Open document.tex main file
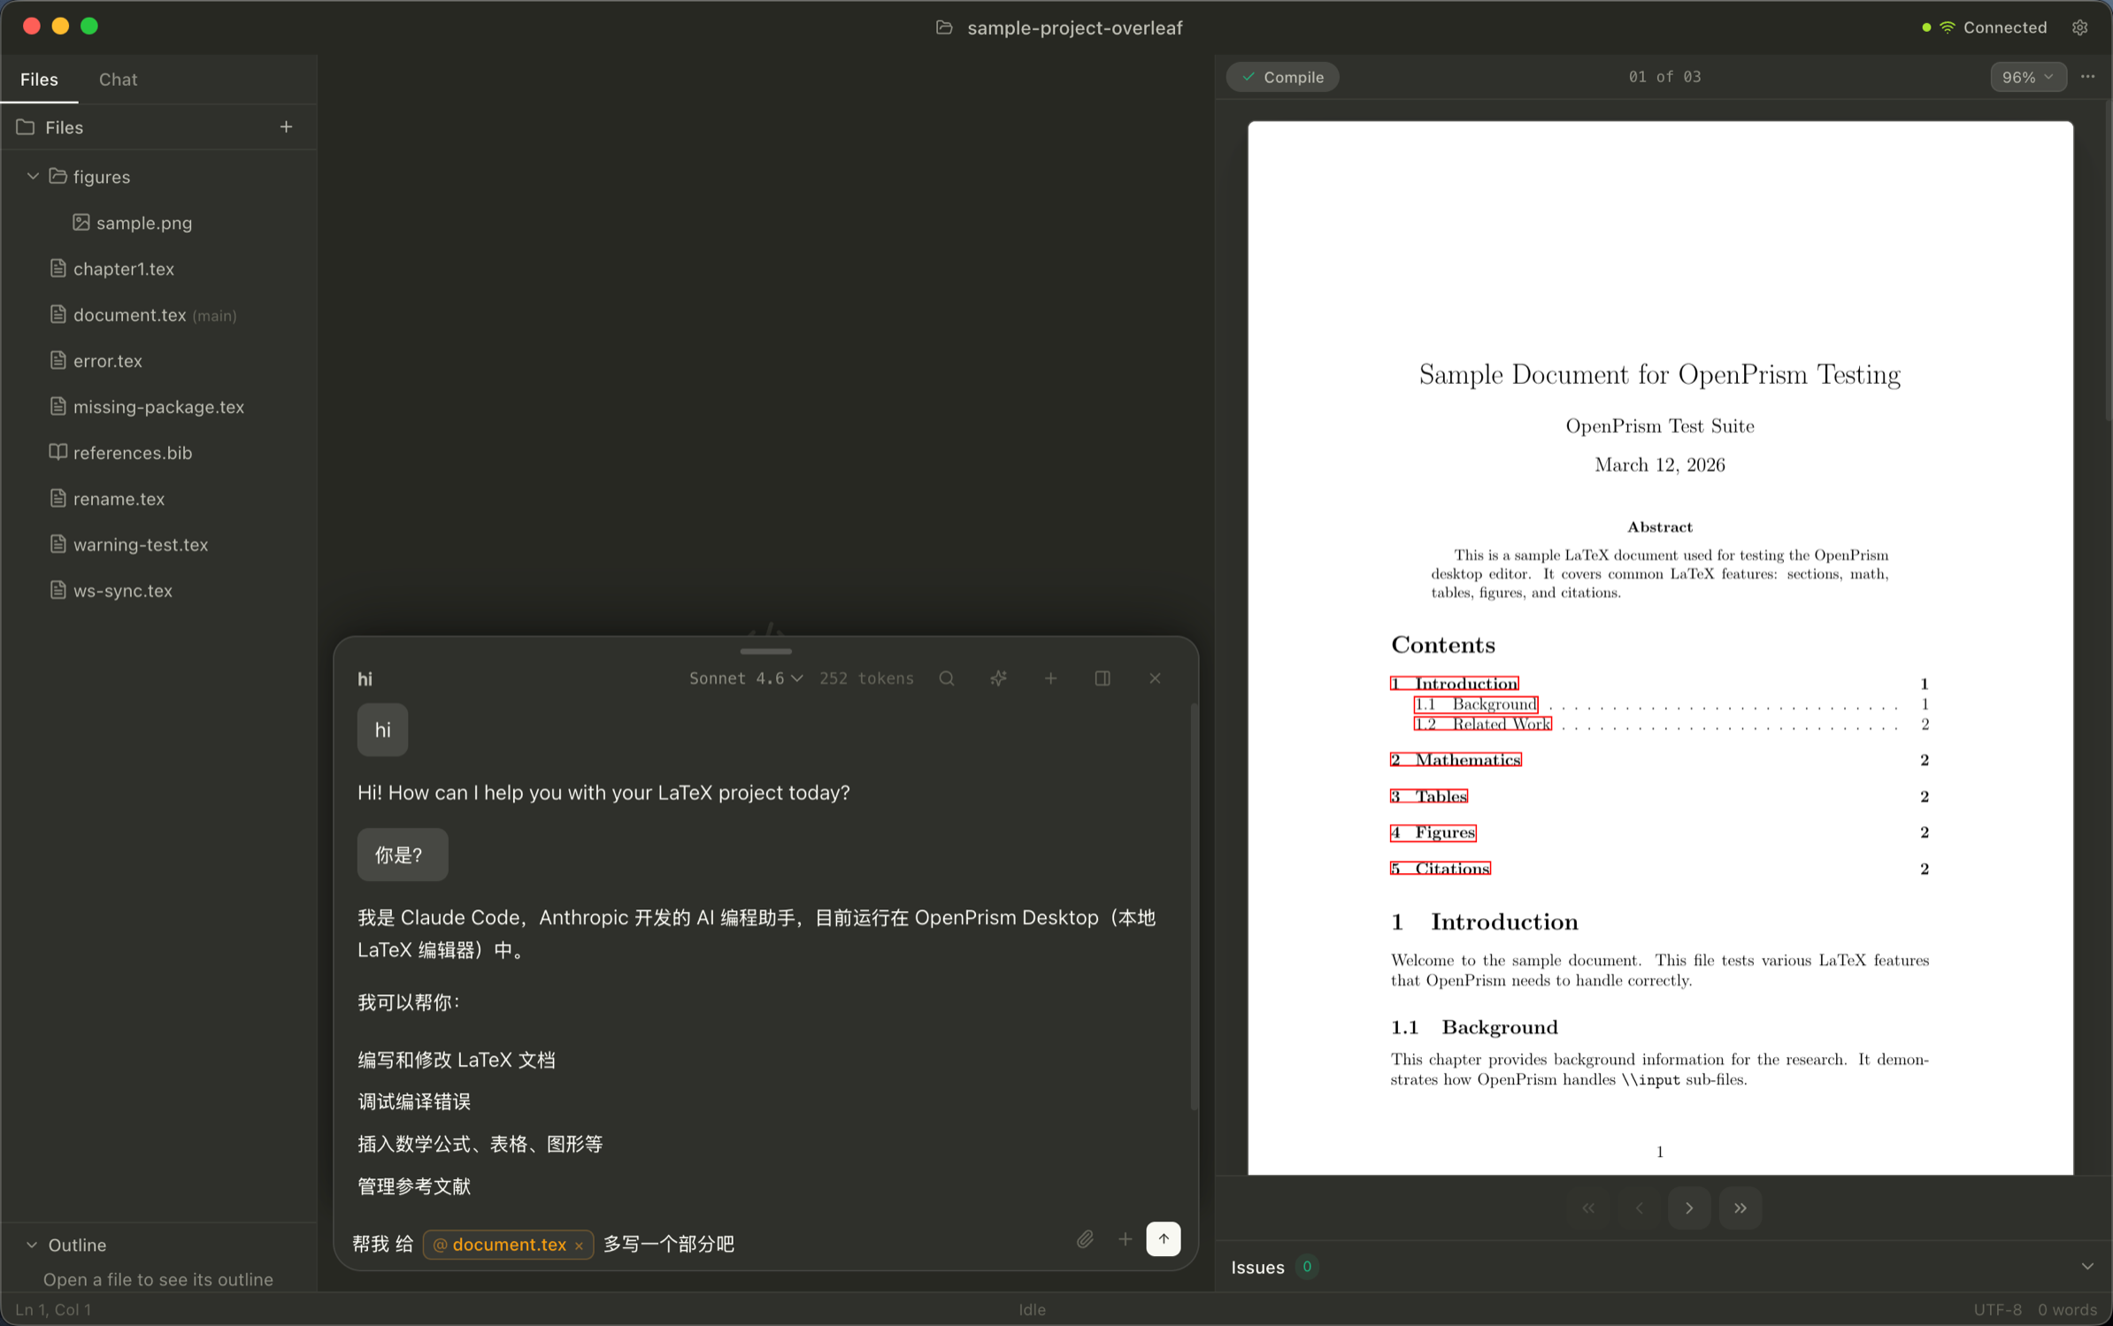Screen dimensions: 2113x1326 click(x=130, y=315)
